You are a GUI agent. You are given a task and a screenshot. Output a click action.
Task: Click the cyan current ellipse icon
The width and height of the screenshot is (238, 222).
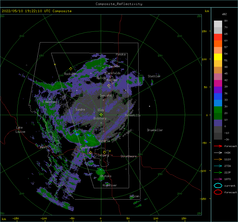[218, 186]
